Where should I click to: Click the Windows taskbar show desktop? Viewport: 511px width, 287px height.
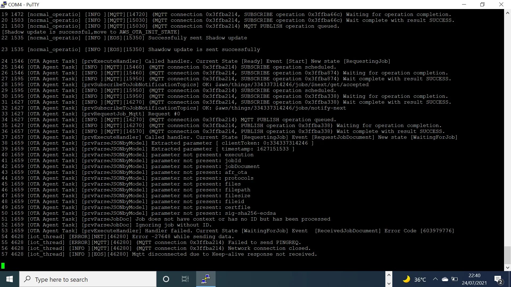510,279
